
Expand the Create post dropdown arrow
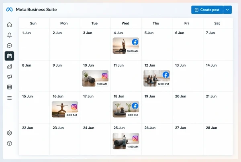(x=227, y=10)
